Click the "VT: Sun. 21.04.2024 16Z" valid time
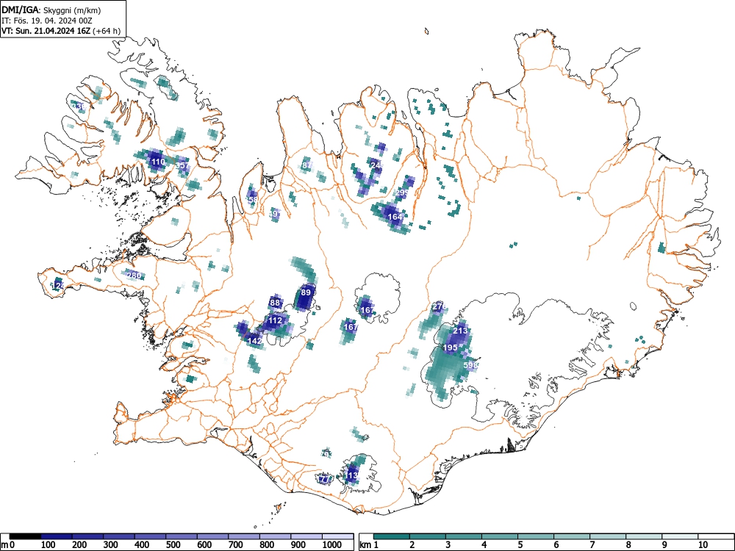 (47, 31)
